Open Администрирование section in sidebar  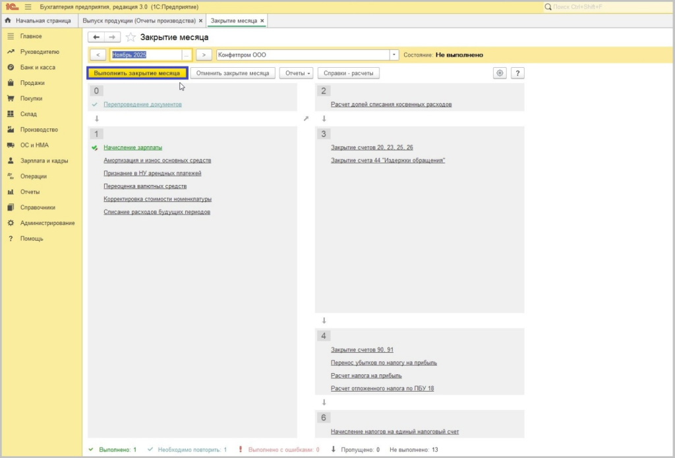[x=47, y=223]
